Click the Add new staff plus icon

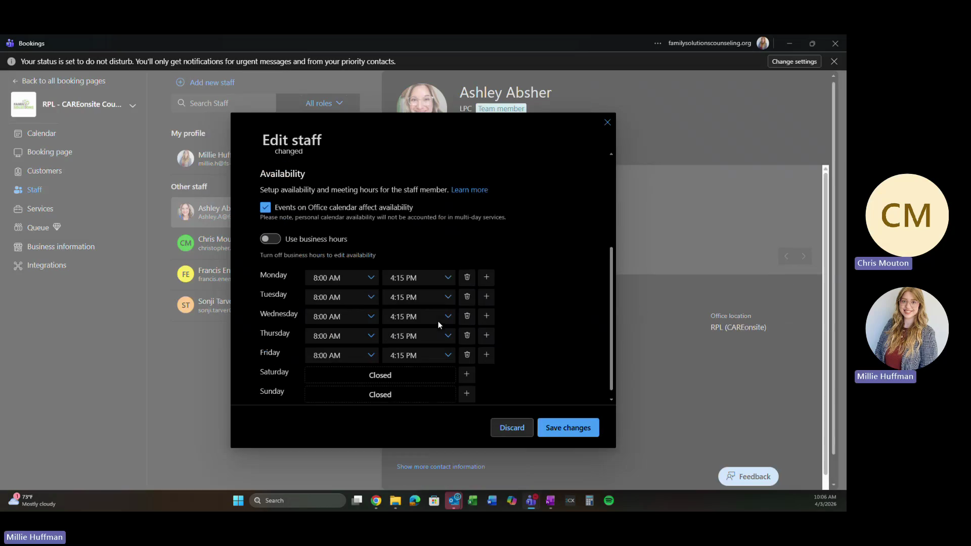coord(180,82)
